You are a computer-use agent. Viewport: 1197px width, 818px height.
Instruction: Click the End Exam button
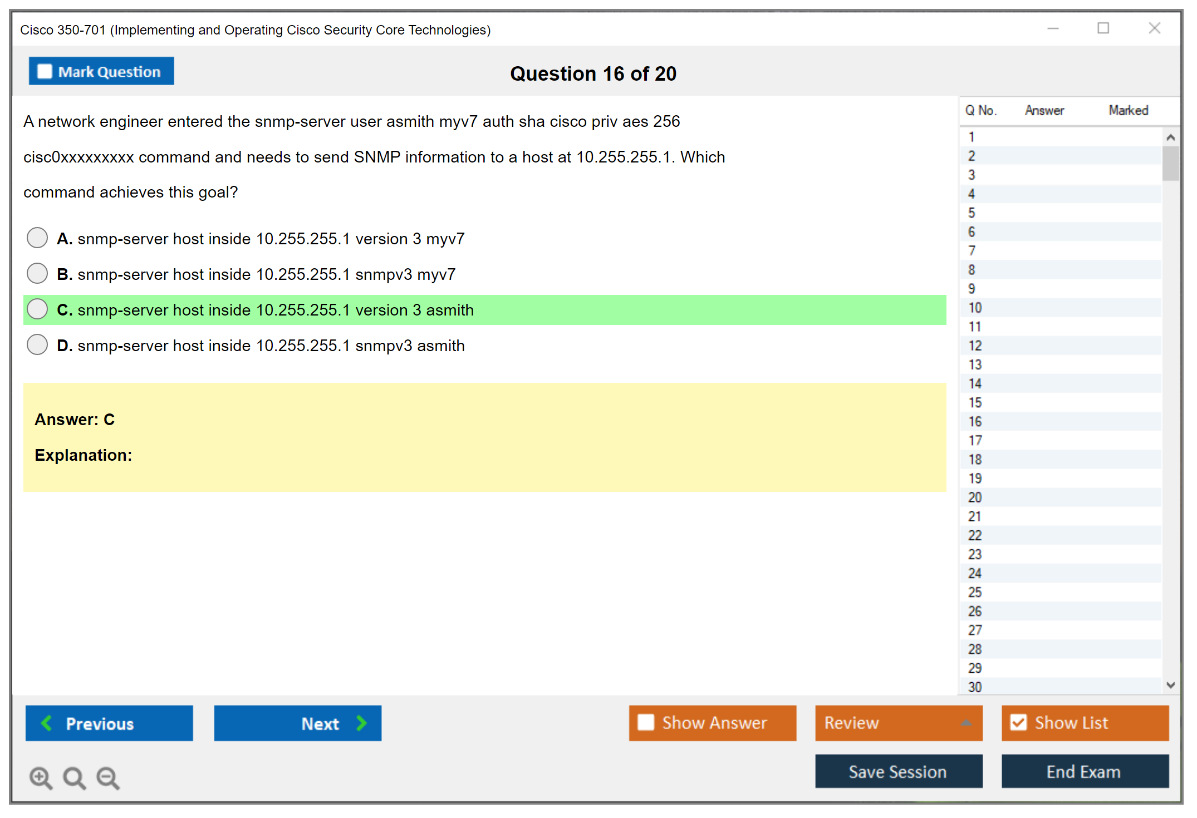coord(1084,771)
